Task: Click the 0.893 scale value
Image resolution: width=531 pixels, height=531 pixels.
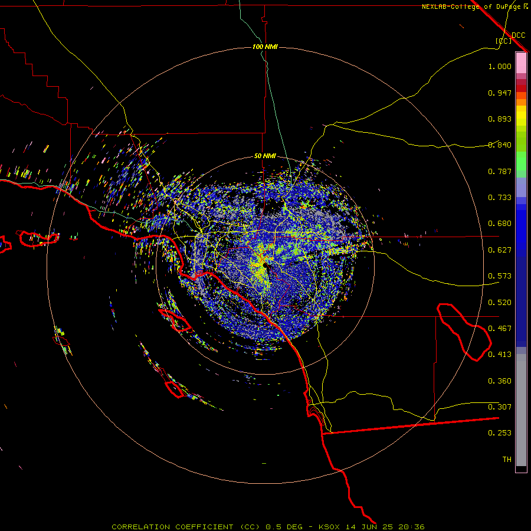Action: 500,119
